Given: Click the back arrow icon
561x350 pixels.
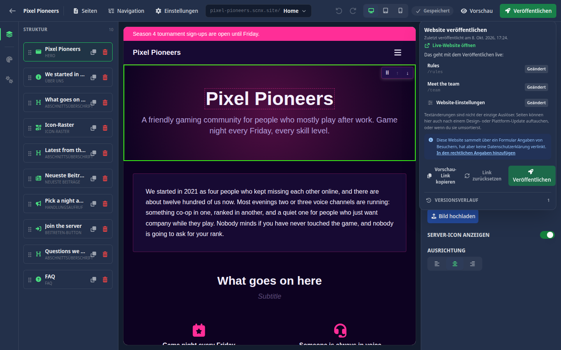Looking at the screenshot, I should [x=12, y=11].
